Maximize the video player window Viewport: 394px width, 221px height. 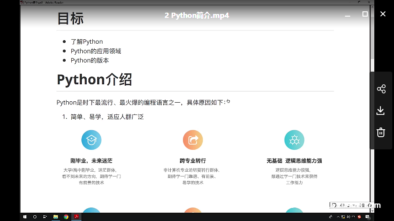tap(365, 14)
